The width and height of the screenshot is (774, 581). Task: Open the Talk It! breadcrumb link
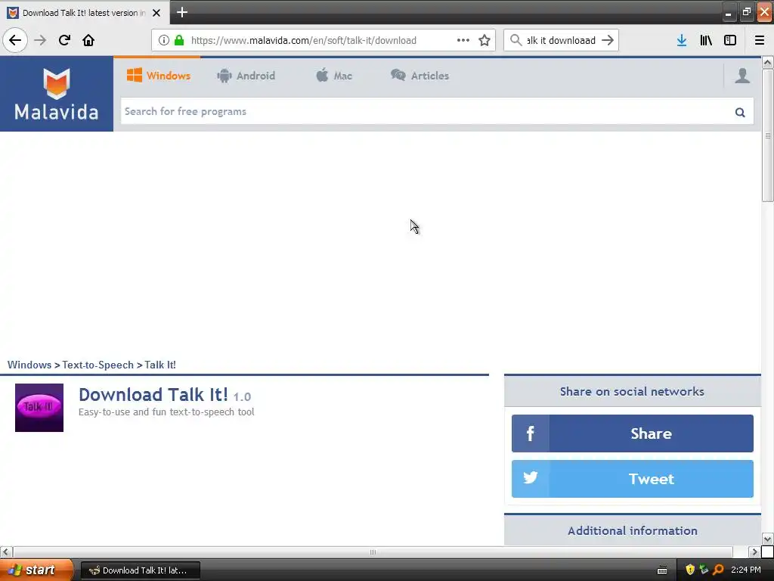pos(160,365)
